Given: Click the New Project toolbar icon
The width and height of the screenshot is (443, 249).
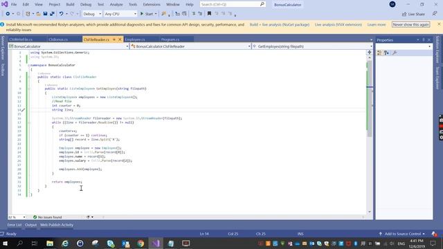Looking at the screenshot, I should (x=28, y=14).
